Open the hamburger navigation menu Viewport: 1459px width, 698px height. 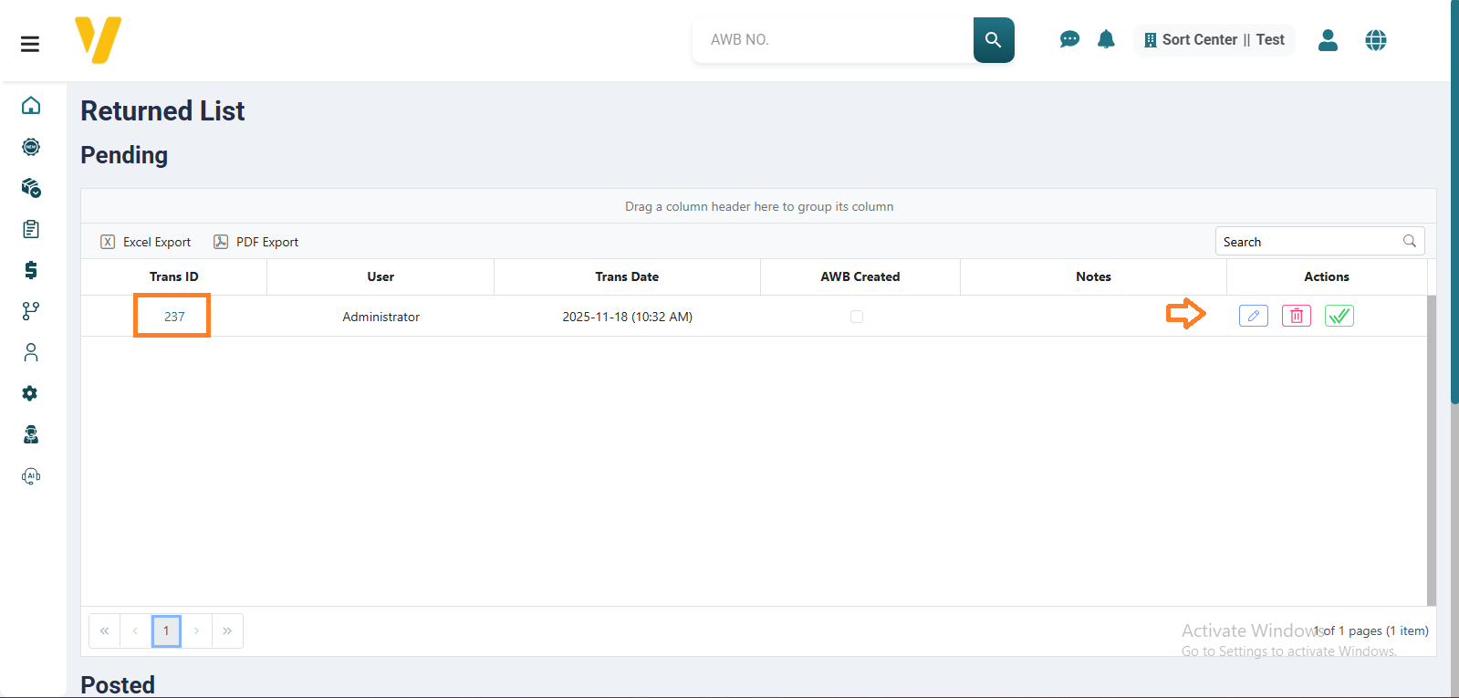[x=30, y=44]
